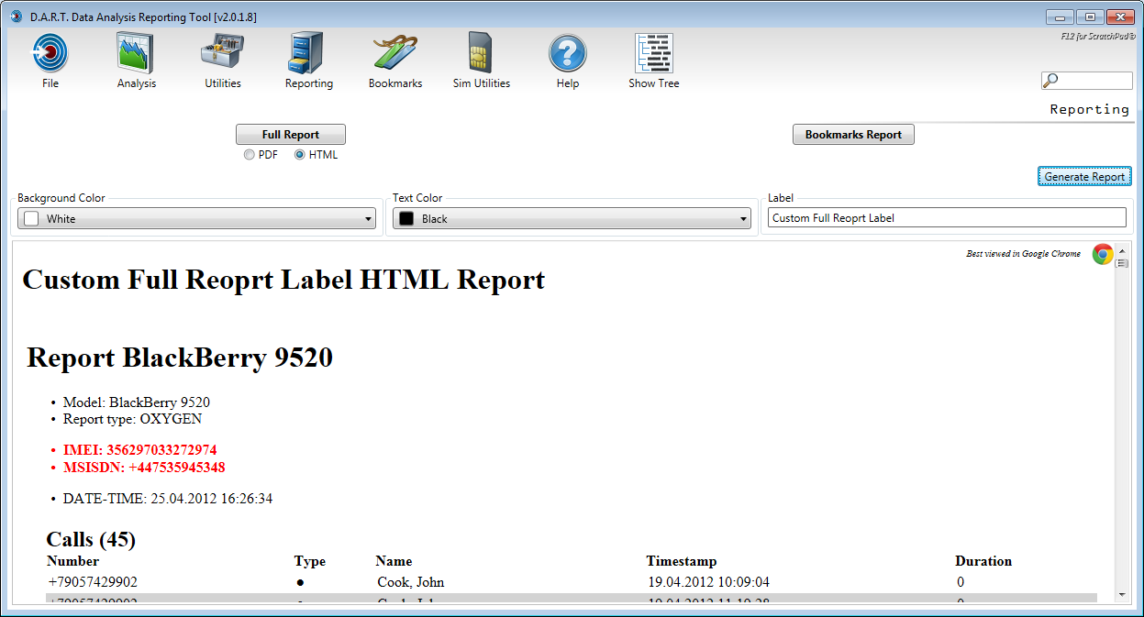Click the name cell 'Cook, John'
The height and width of the screenshot is (617, 1144).
411,582
